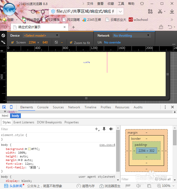Expand the margin property triangle
Viewport: 177px width, 189px height.
19,160
